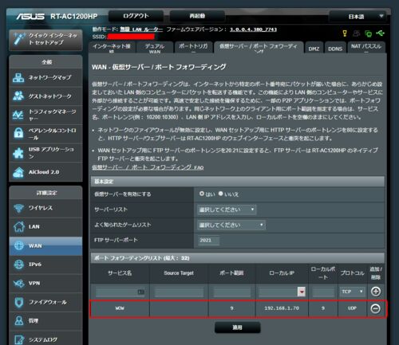
Task: Click the green network status icon
Action: [369, 33]
